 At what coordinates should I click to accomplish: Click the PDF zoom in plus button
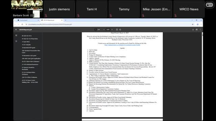(x=112, y=30)
